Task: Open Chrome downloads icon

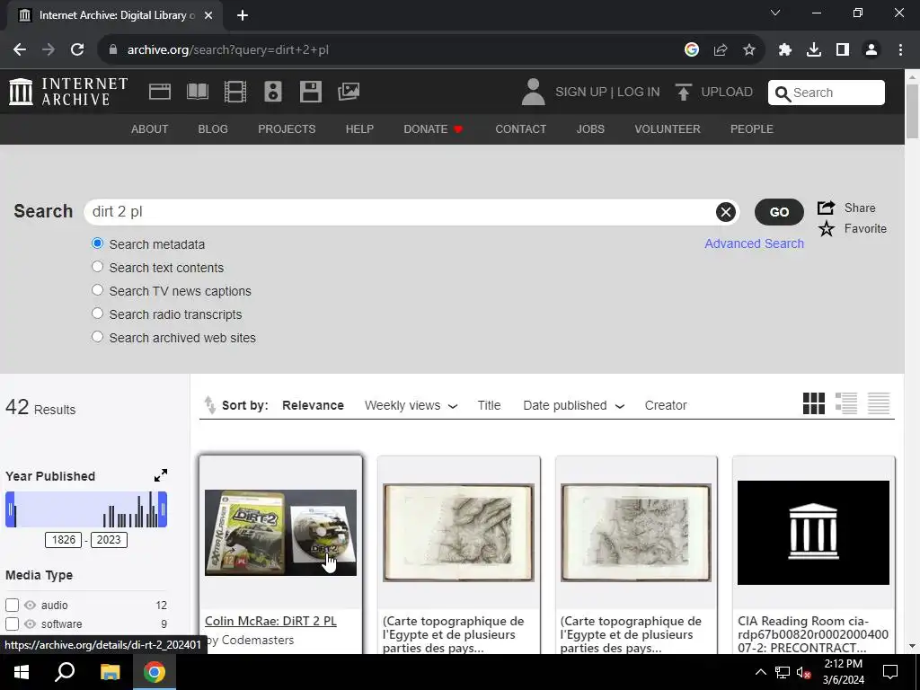Action: [x=814, y=50]
